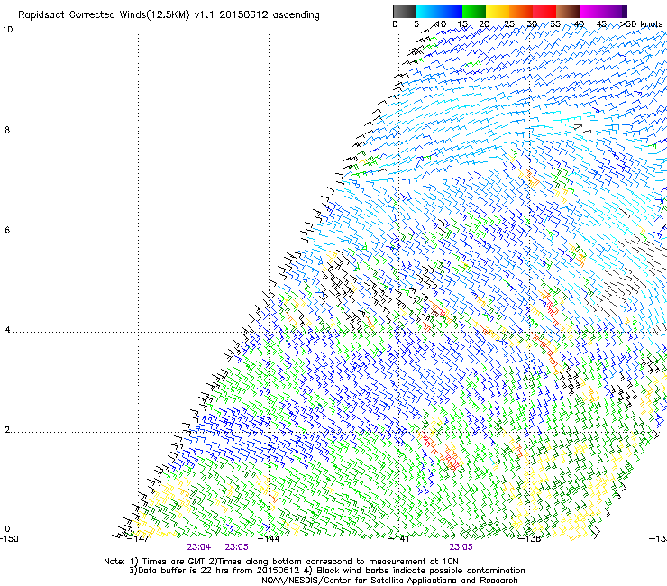This screenshot has height=586, width=667.
Task: Click the latitude label '6'
Action: pyautogui.click(x=7, y=230)
